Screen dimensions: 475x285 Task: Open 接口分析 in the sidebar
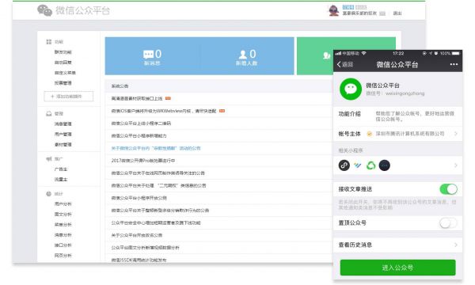[x=63, y=245]
